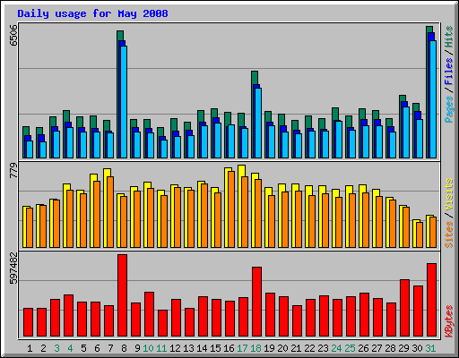
Task: Click day 19 on the x-axis
Action: [x=269, y=348]
